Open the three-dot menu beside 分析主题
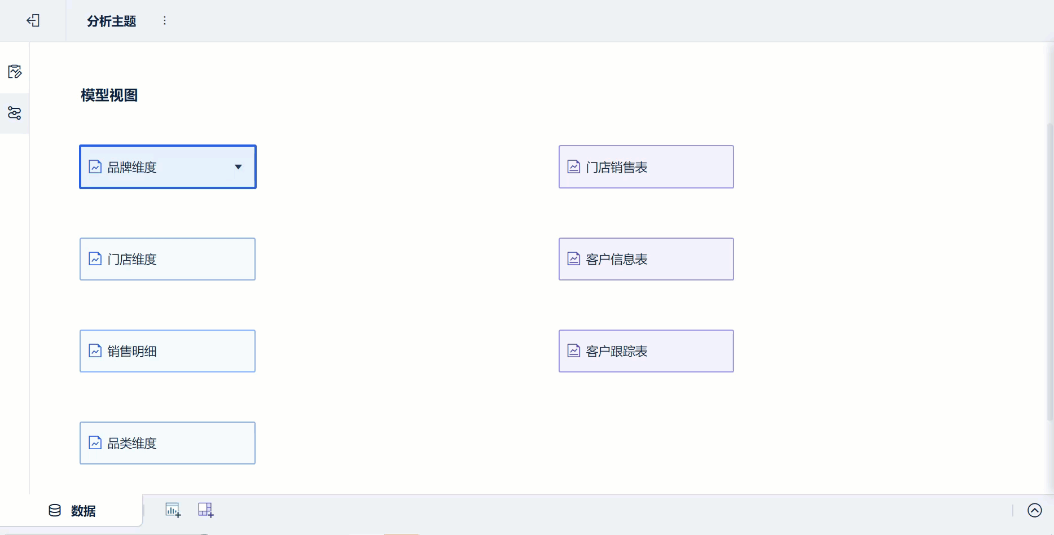Screen dimensions: 1054x535 [x=165, y=21]
